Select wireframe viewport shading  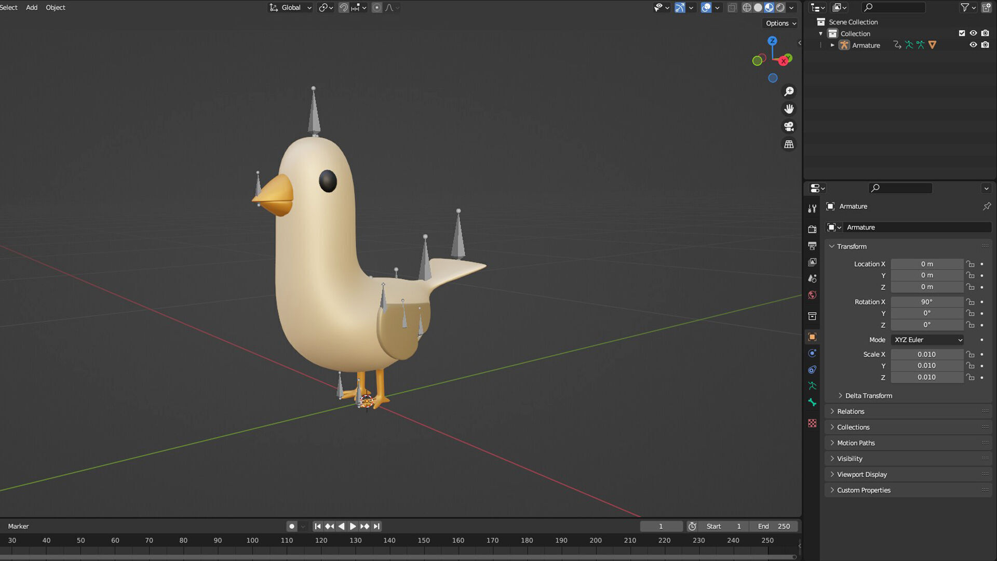point(747,7)
